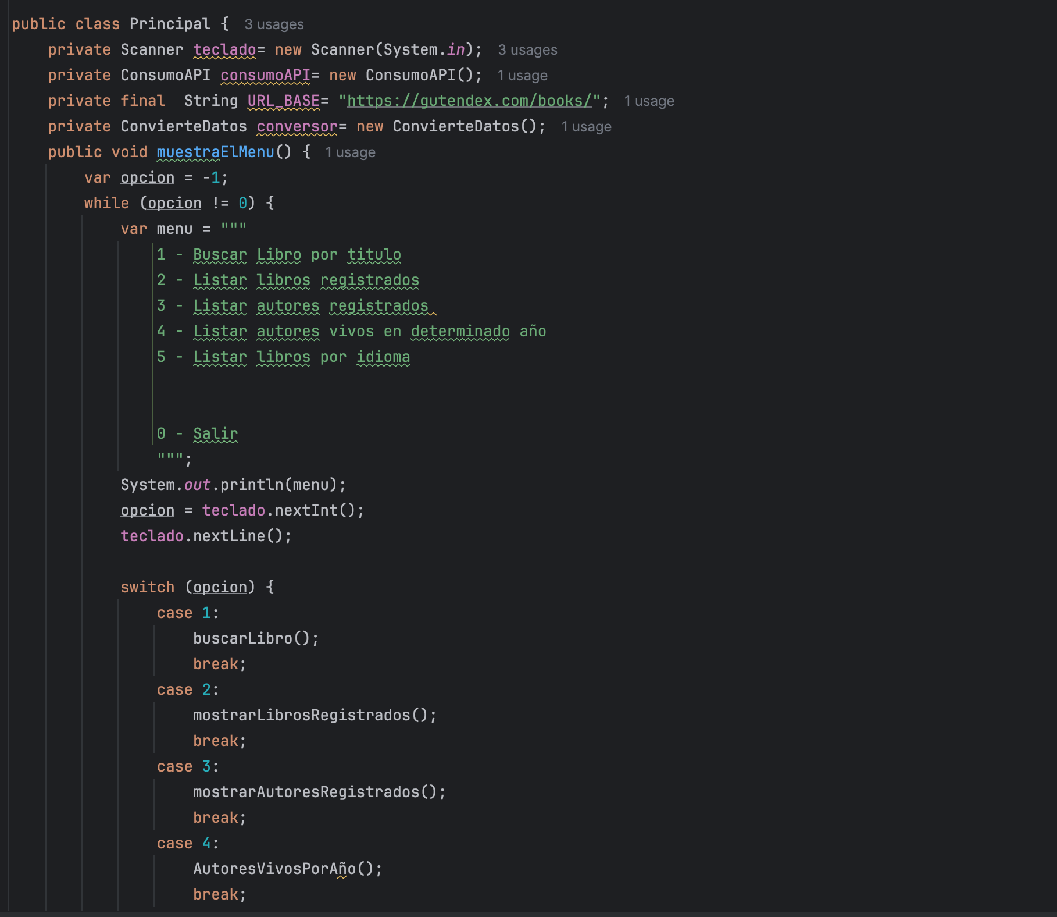The image size is (1057, 917).
Task: Click the '1 usage' hint next to URL_BASE
Action: [x=649, y=101]
